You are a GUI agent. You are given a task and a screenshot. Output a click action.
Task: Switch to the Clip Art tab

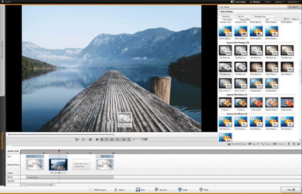[241, 17]
